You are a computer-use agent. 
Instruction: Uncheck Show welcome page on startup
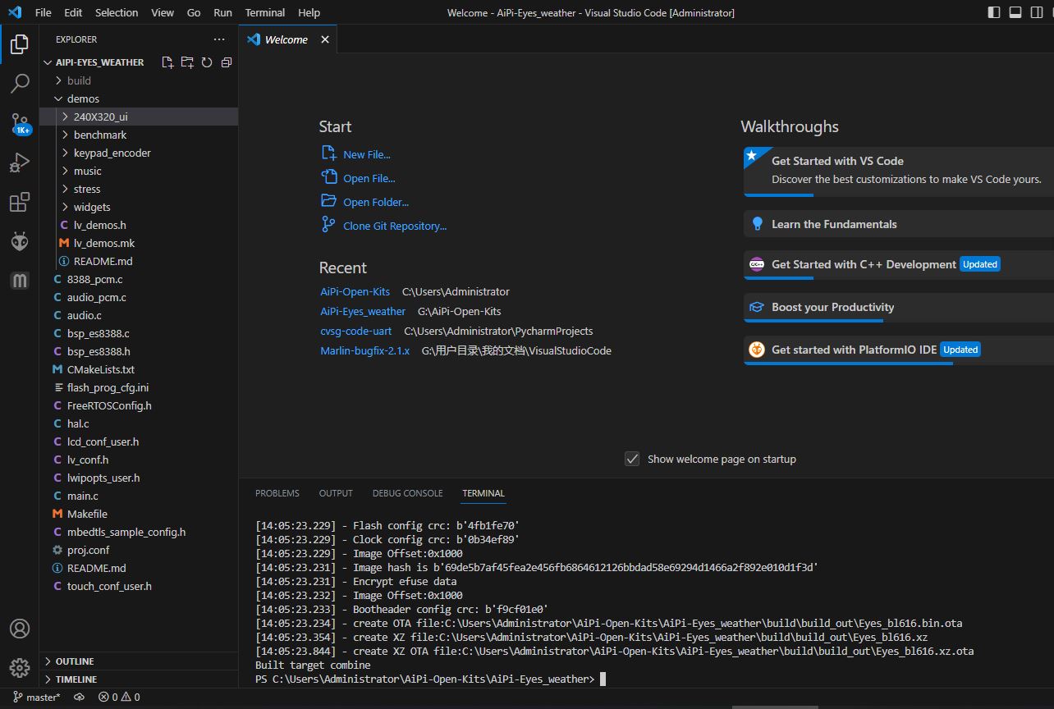click(x=632, y=459)
